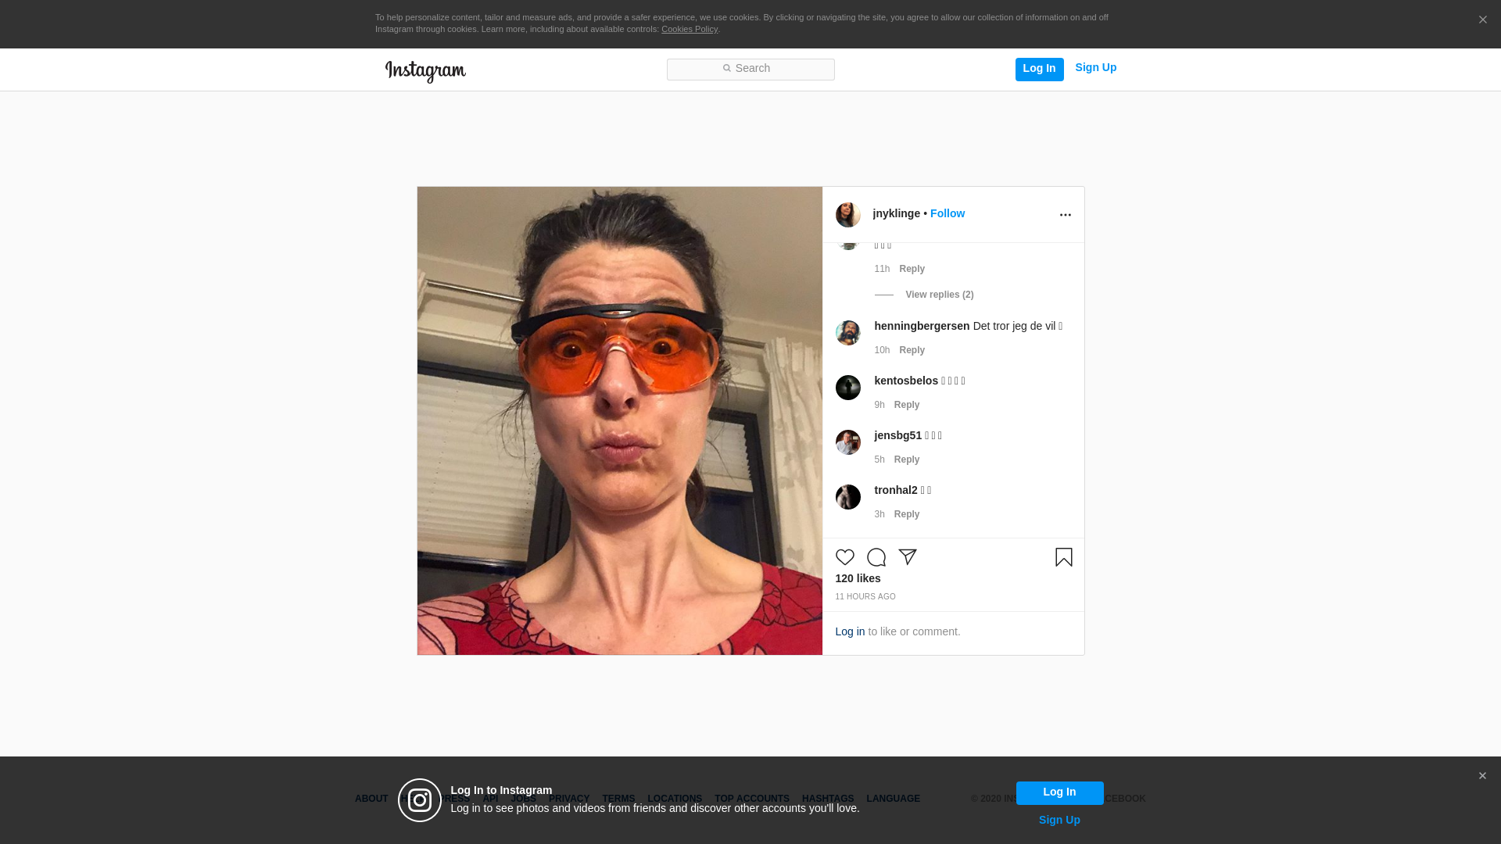
Task: Follow jnyklinge
Action: [948, 213]
